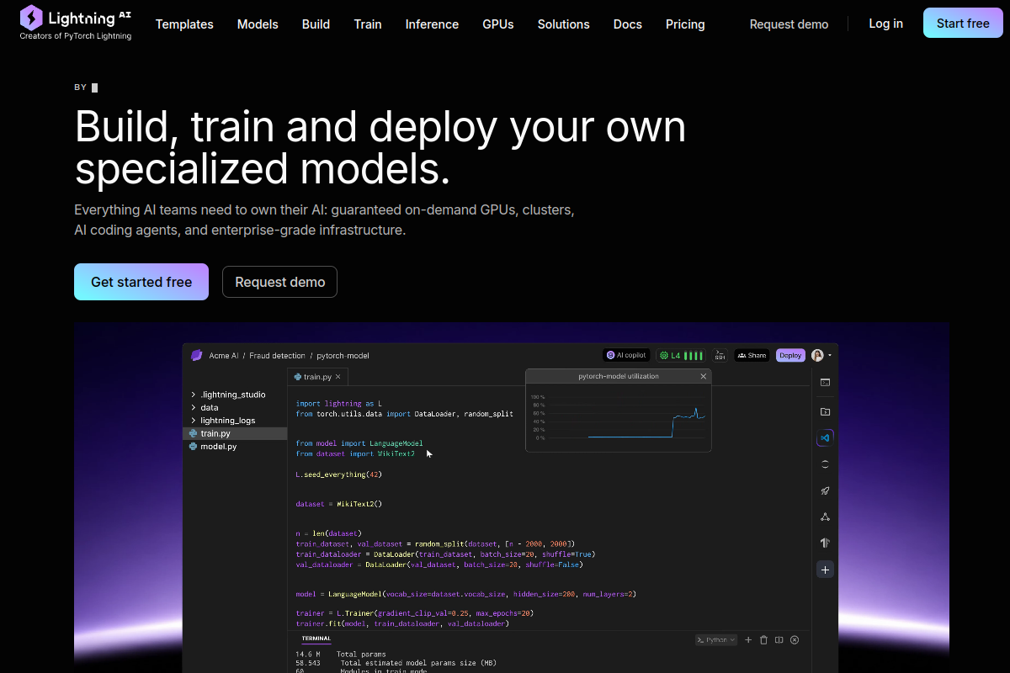Click the rocket icon in sidebar
The width and height of the screenshot is (1010, 673).
point(825,490)
